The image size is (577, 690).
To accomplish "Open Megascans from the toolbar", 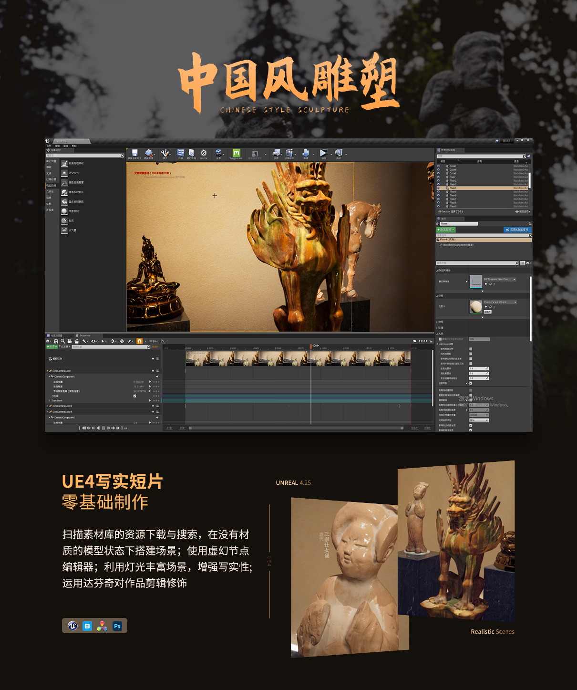I will (x=236, y=154).
